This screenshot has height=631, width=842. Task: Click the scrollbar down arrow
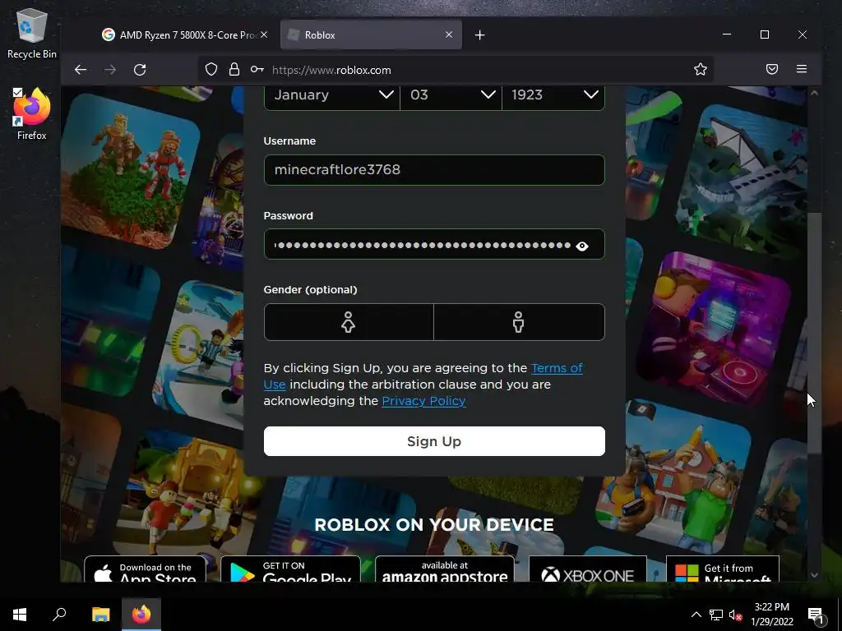(814, 574)
